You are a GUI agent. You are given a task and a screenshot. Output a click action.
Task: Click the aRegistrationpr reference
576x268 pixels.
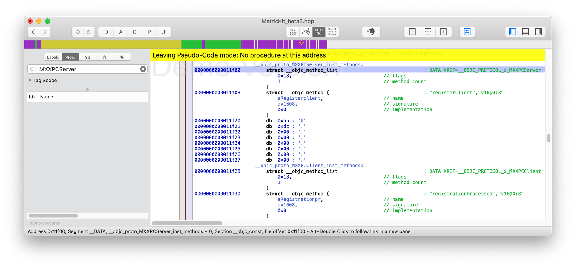[x=299, y=200]
